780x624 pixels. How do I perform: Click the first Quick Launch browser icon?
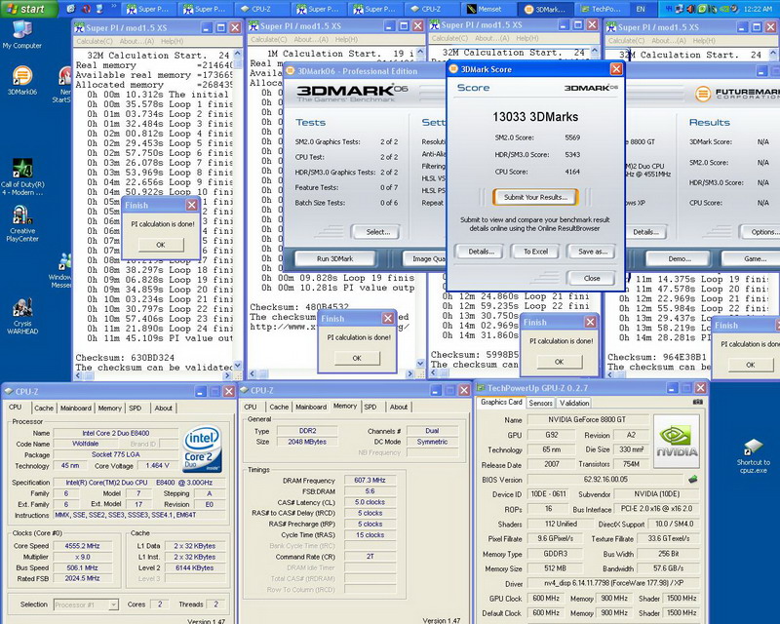[x=72, y=9]
